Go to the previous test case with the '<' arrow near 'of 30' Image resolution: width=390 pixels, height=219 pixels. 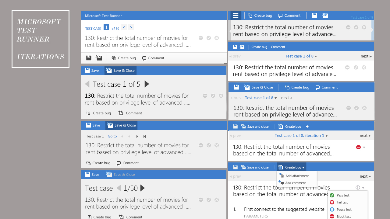[x=124, y=27]
